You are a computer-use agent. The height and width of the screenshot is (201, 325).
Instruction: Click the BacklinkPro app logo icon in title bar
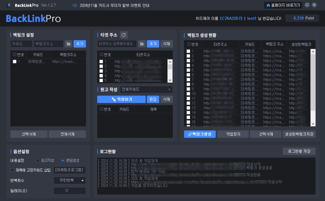point(9,5)
